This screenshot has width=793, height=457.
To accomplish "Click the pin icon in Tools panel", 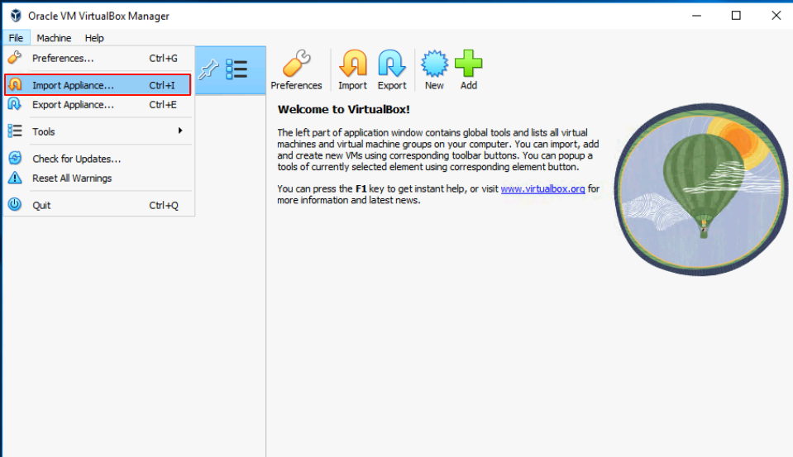I will tap(209, 69).
